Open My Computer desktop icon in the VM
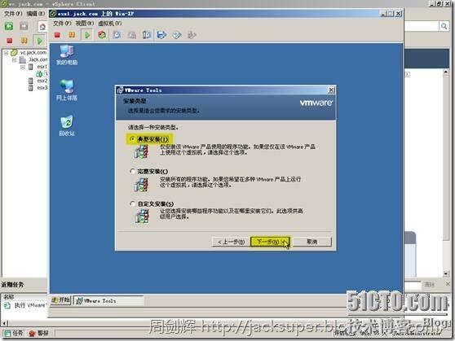 pos(67,55)
